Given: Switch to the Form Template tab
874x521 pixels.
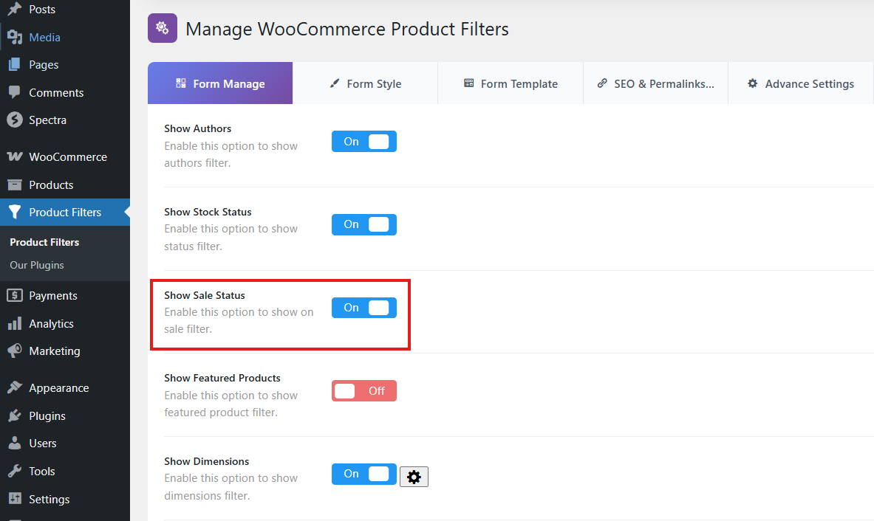Looking at the screenshot, I should (511, 83).
